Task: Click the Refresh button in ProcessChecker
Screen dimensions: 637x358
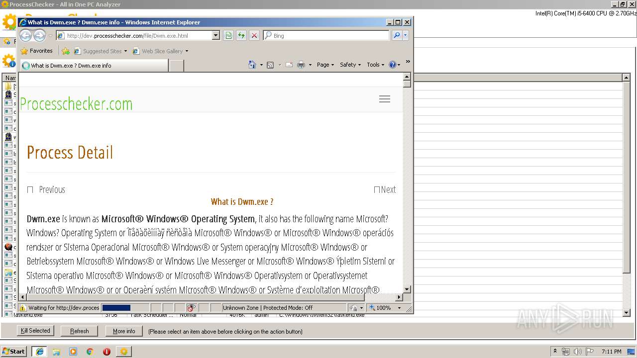Action: [80, 331]
